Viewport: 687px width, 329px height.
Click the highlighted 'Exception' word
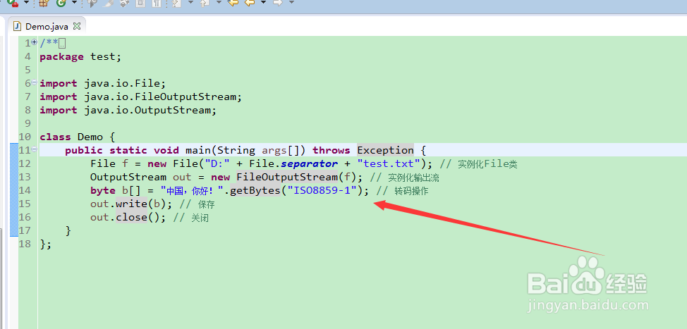coord(385,150)
